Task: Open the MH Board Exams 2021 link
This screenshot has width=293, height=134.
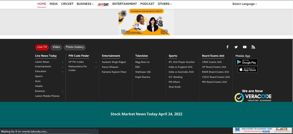Action: tap(215, 82)
